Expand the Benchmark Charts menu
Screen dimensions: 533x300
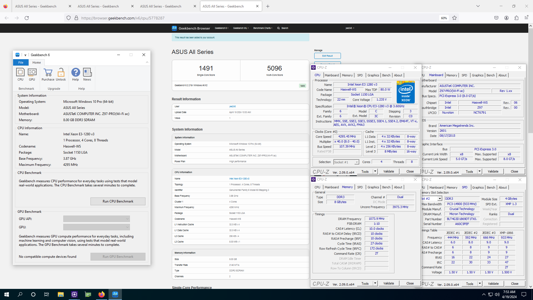[x=263, y=28]
